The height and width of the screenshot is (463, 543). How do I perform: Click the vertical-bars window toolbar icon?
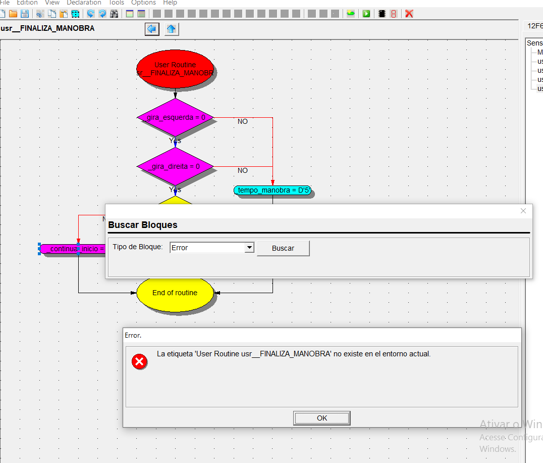tap(141, 14)
